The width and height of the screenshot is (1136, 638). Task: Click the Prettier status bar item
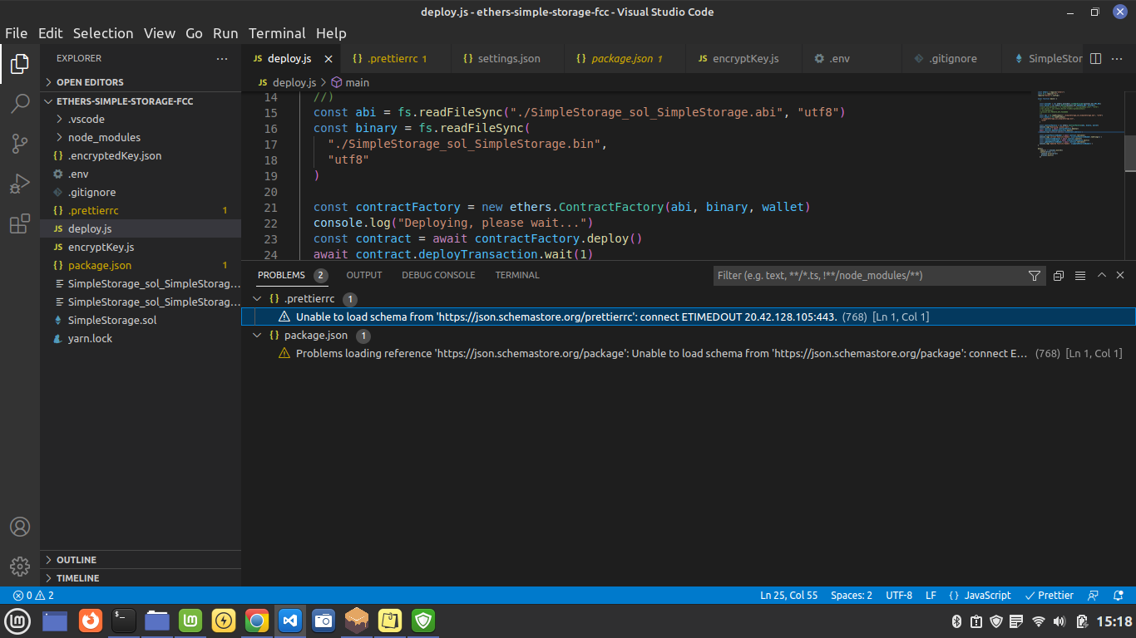(x=1050, y=596)
